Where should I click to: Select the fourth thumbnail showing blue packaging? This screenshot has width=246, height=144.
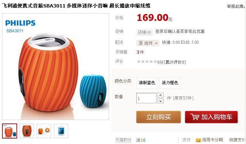pyautogui.click(x=61, y=131)
